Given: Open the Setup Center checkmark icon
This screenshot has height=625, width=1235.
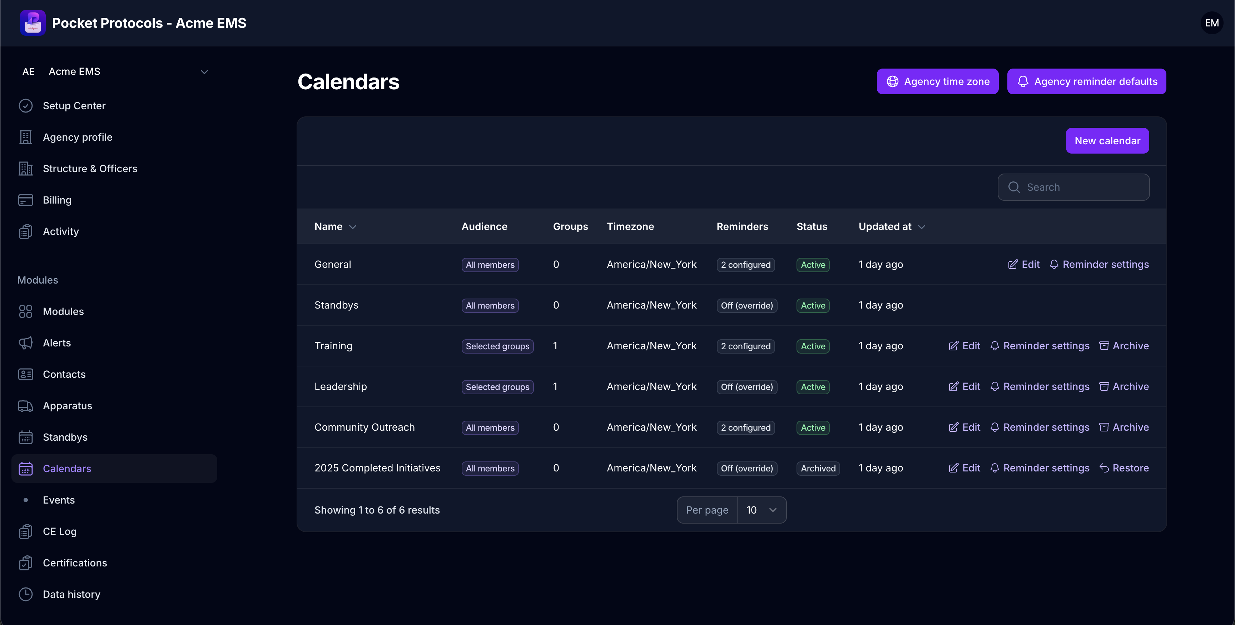Looking at the screenshot, I should point(25,105).
